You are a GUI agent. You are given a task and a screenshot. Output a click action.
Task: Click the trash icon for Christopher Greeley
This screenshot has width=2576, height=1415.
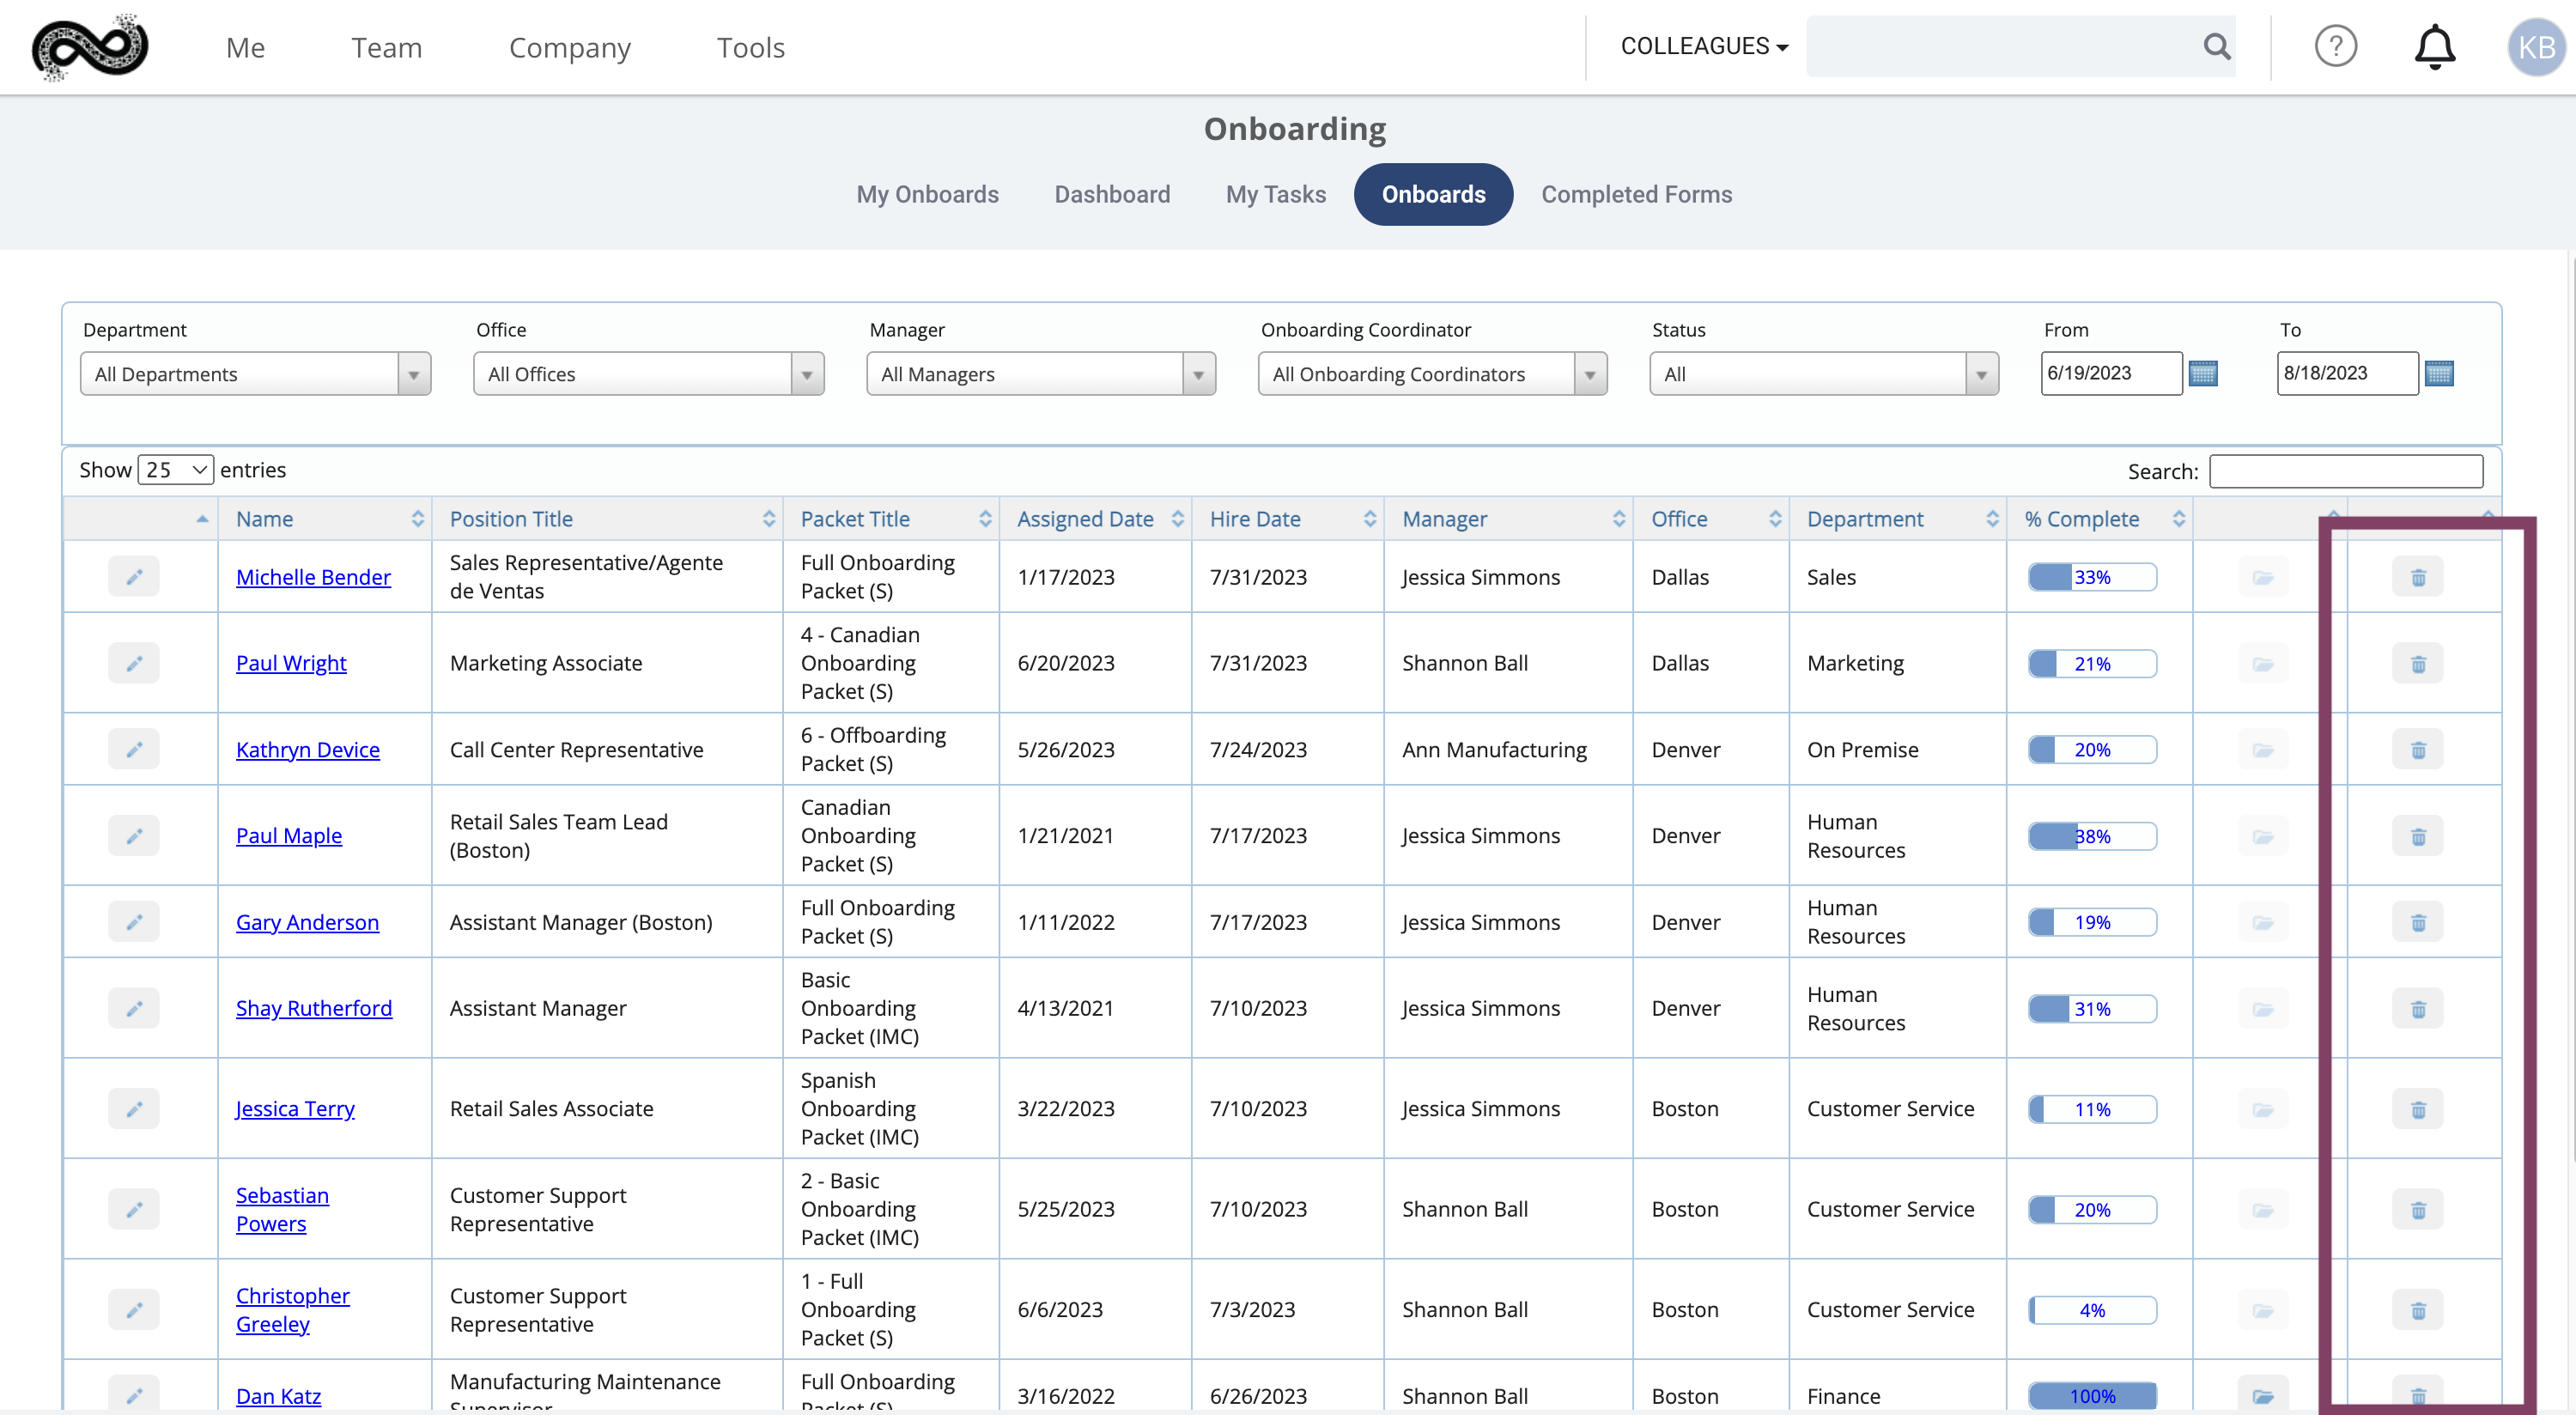[x=2418, y=1310]
